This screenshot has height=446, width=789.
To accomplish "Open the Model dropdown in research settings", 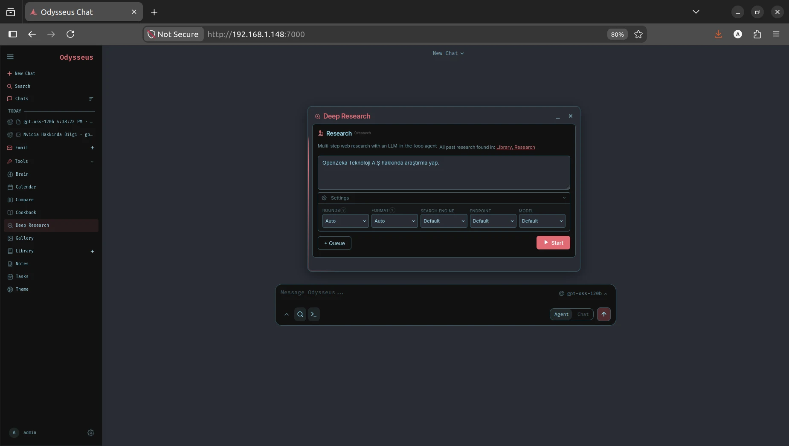I will click(542, 221).
